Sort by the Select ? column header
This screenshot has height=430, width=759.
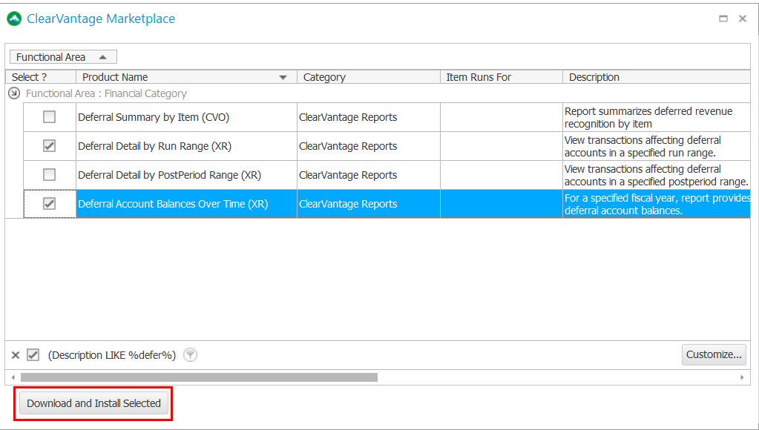click(41, 77)
